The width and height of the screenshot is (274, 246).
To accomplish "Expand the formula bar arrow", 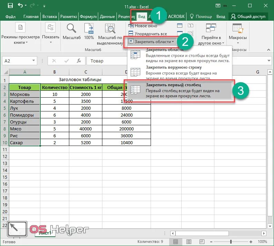I will 269,60.
